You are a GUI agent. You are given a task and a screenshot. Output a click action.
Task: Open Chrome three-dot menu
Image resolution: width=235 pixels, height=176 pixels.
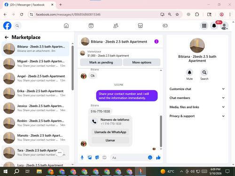pyautogui.click(x=230, y=15)
